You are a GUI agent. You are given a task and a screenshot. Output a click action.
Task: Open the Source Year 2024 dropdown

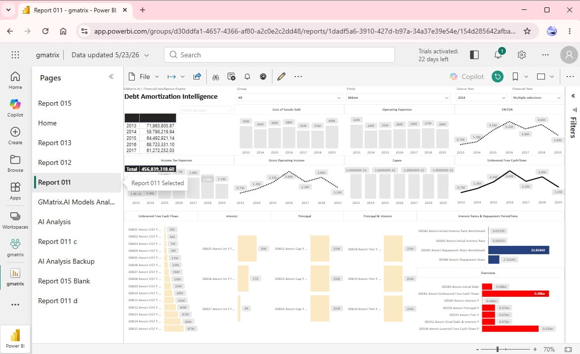pos(481,98)
